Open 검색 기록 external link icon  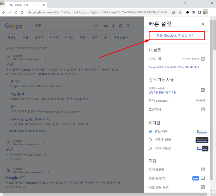tap(203, 59)
